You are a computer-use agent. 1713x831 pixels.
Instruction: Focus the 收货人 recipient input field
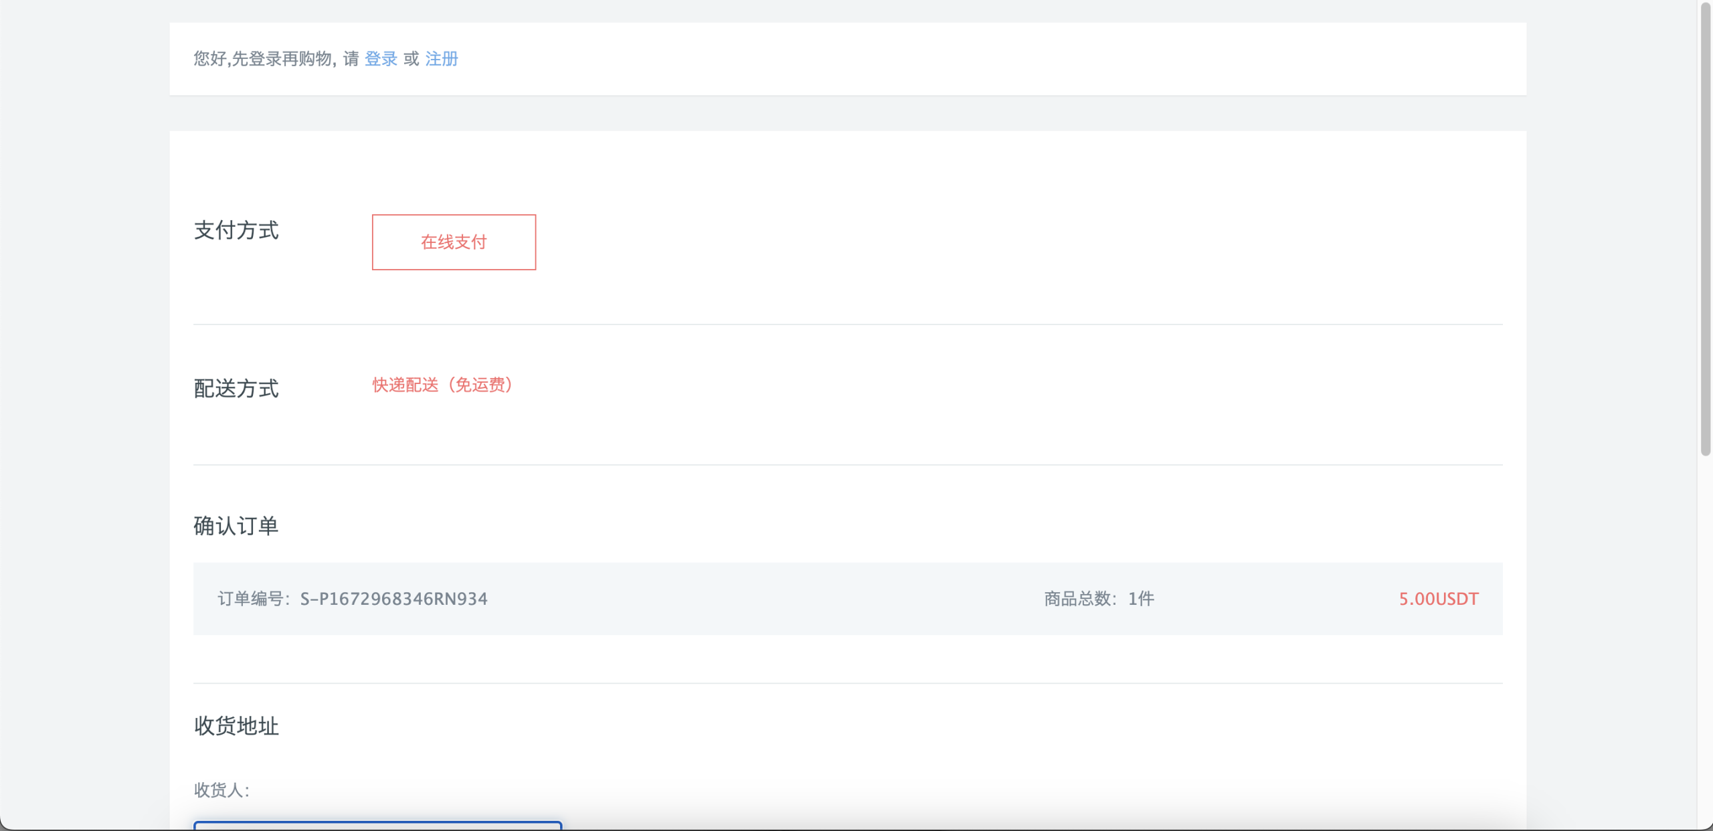pyautogui.click(x=377, y=826)
